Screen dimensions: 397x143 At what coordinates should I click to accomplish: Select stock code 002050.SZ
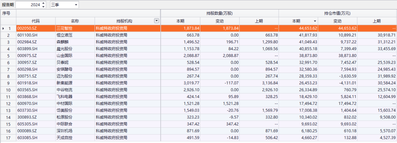36,29
